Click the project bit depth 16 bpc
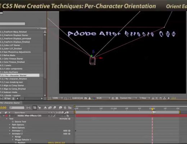Screen dimensions: 187x144 click(x=7, y=98)
